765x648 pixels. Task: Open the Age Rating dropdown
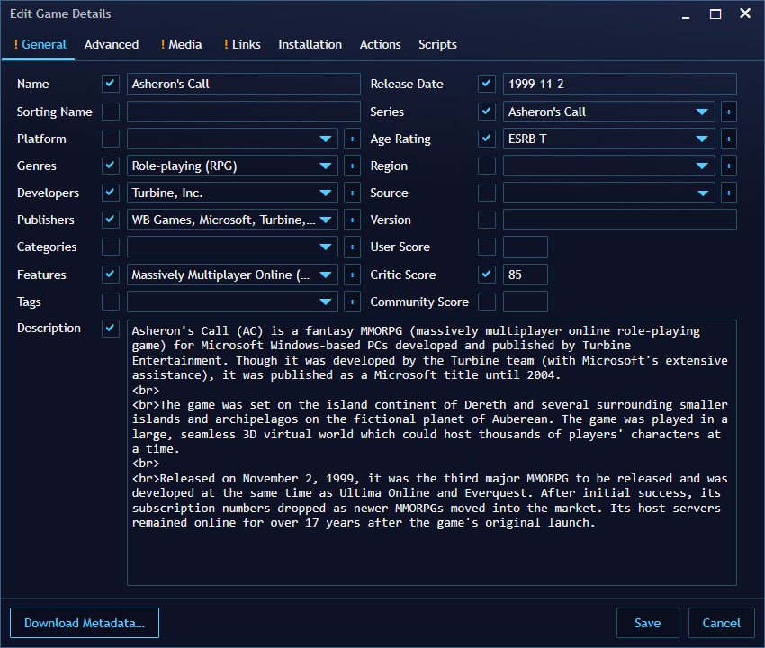[705, 139]
